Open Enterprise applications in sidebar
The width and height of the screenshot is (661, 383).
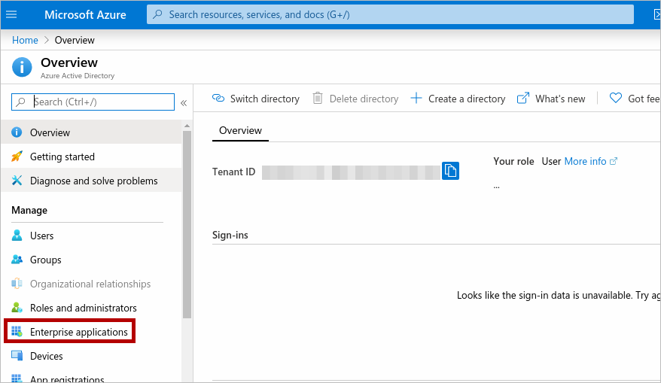[78, 332]
